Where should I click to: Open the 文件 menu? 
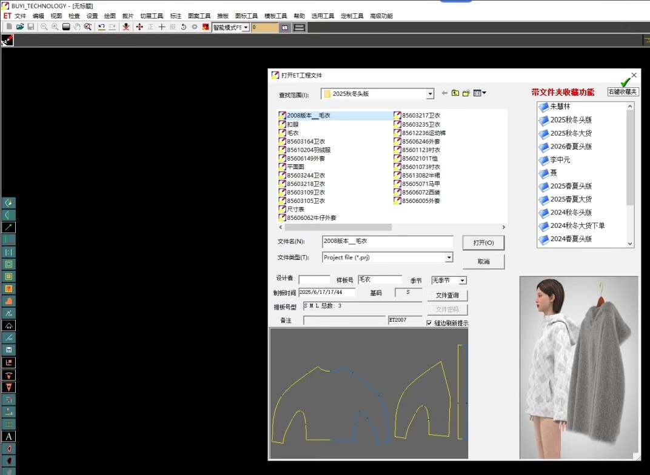pos(21,16)
